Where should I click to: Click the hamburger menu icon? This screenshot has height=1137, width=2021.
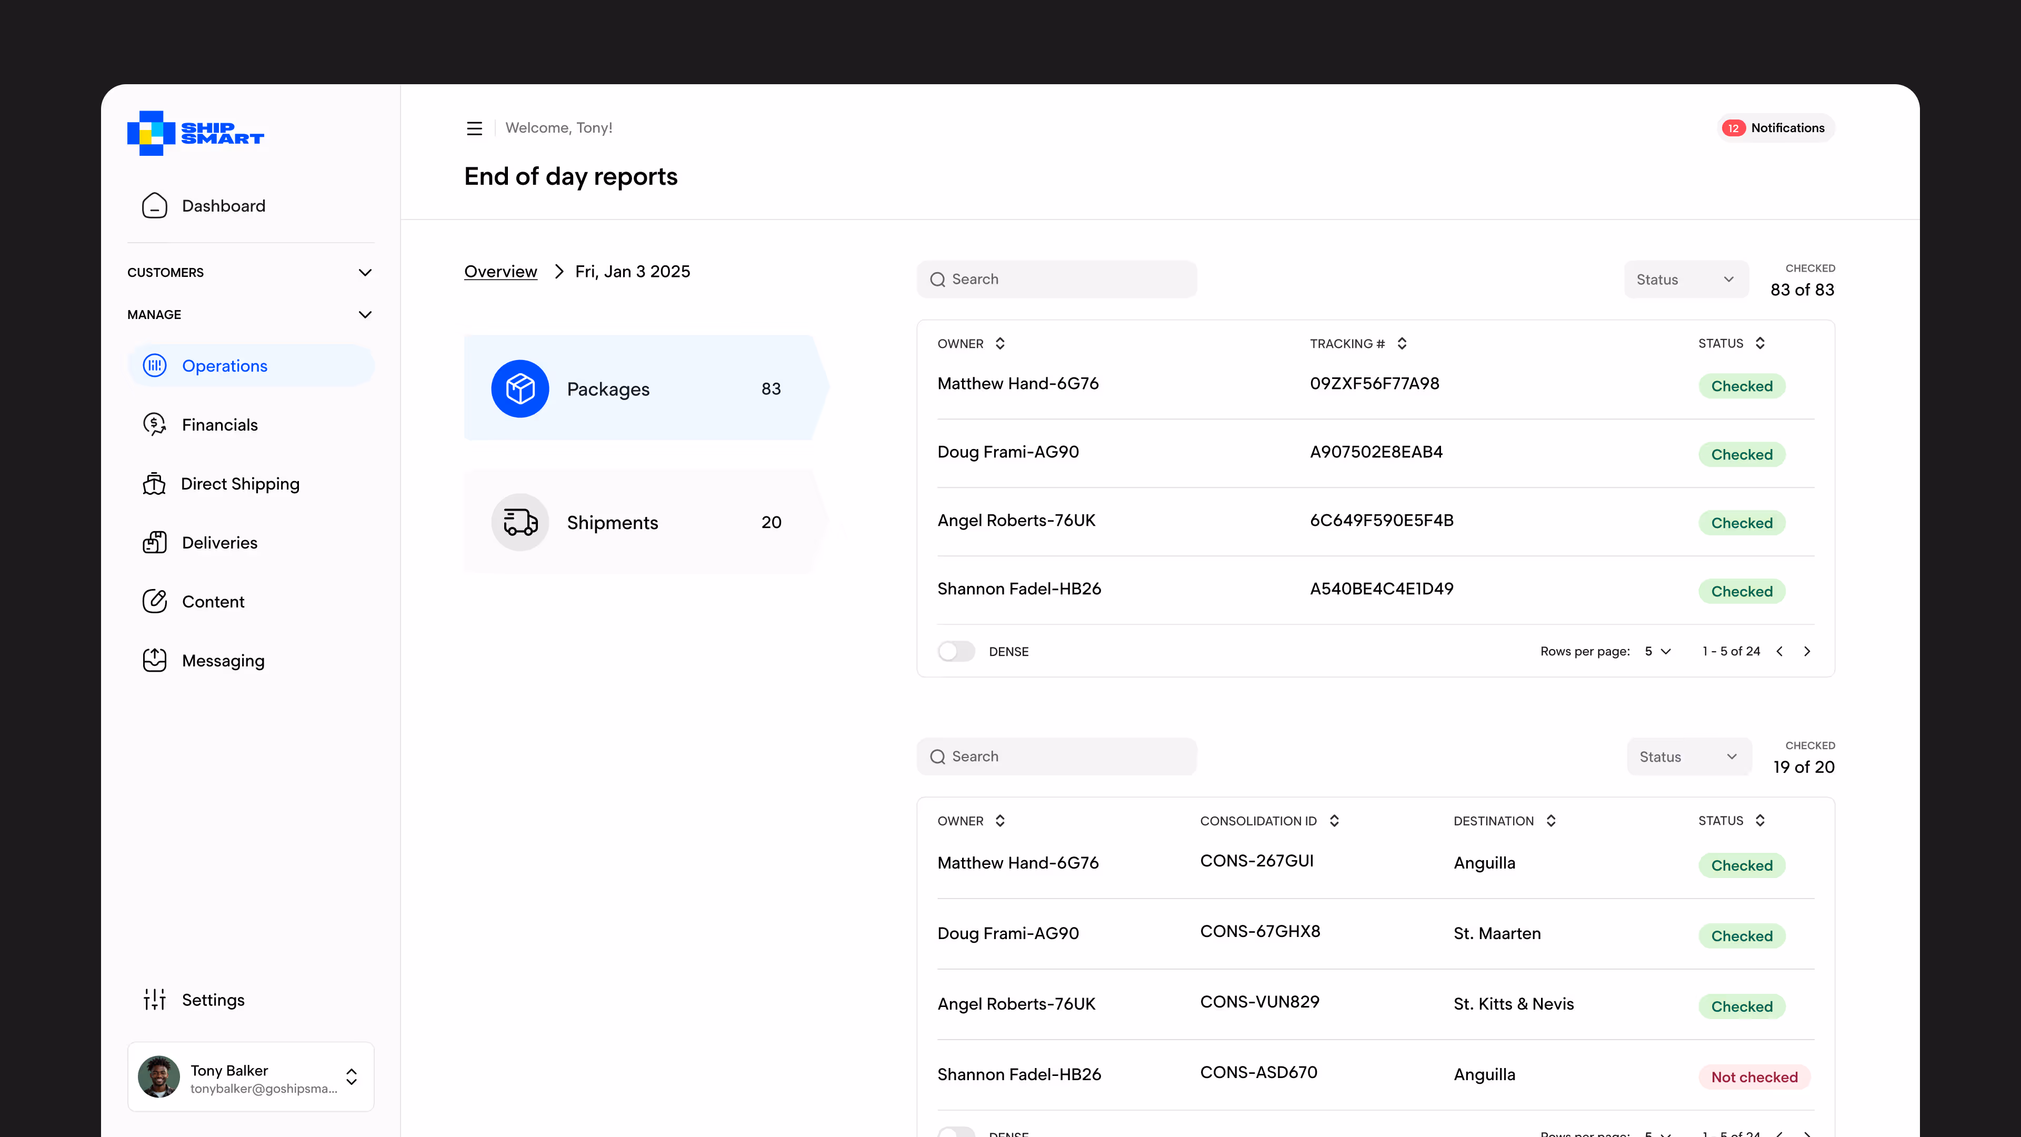[x=474, y=128]
